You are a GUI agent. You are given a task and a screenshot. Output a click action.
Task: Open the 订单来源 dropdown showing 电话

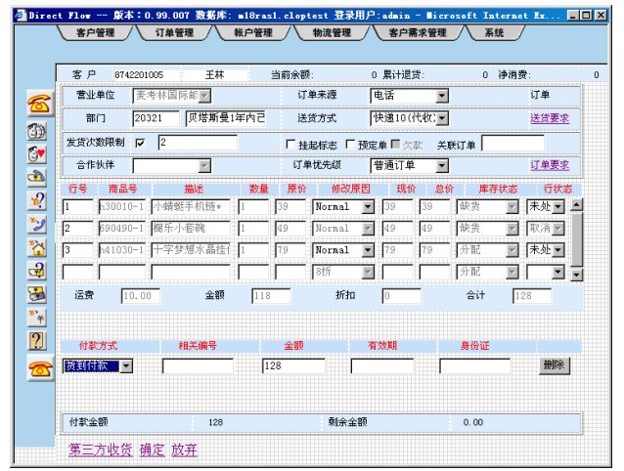(x=441, y=96)
